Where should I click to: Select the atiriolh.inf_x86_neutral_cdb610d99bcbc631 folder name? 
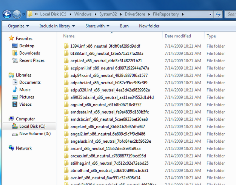point(109,171)
